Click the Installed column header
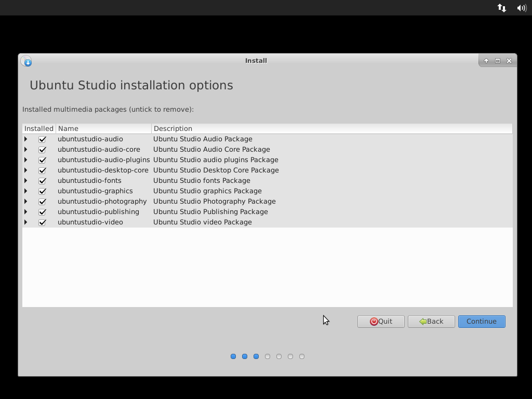Viewport: 532px width, 399px height. point(39,129)
